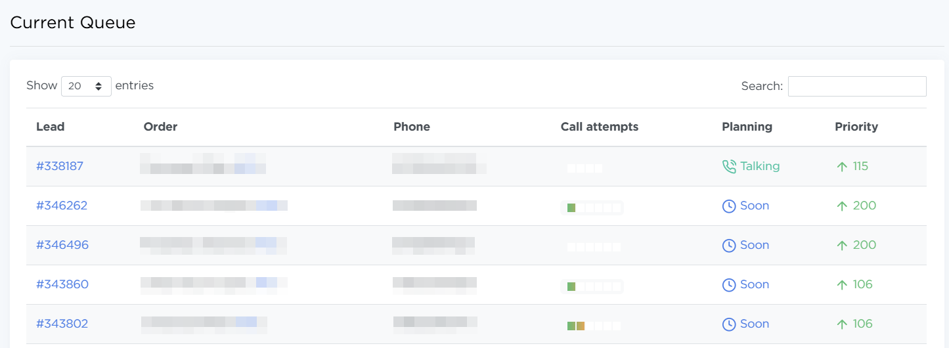Click the phone Talking icon for lead #338187
This screenshot has width=949, height=348.
pyautogui.click(x=729, y=167)
